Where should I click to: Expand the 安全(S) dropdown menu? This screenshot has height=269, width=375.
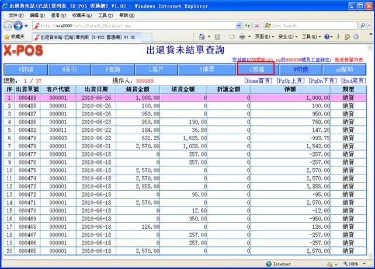(x=286, y=37)
